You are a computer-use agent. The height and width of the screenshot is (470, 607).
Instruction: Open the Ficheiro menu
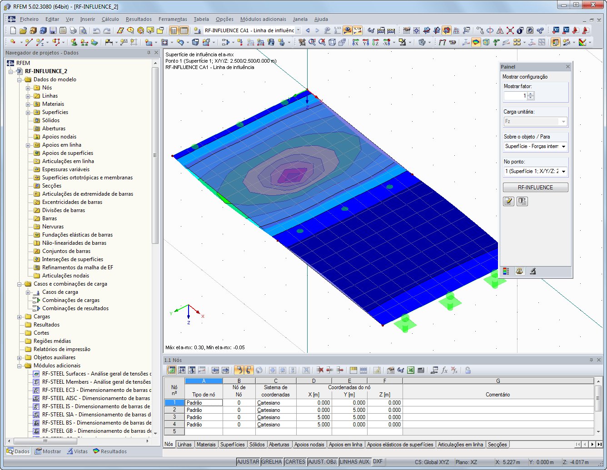click(x=29, y=19)
